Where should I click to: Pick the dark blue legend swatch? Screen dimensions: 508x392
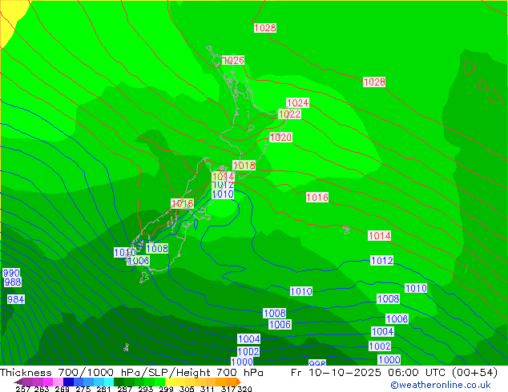coord(68,382)
